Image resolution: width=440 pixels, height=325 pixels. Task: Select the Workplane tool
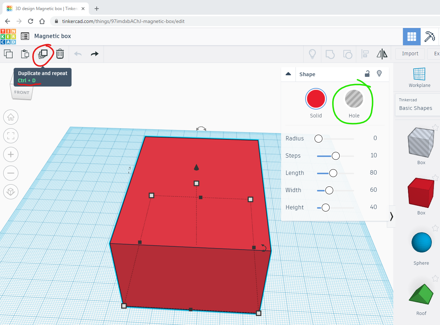(x=419, y=78)
